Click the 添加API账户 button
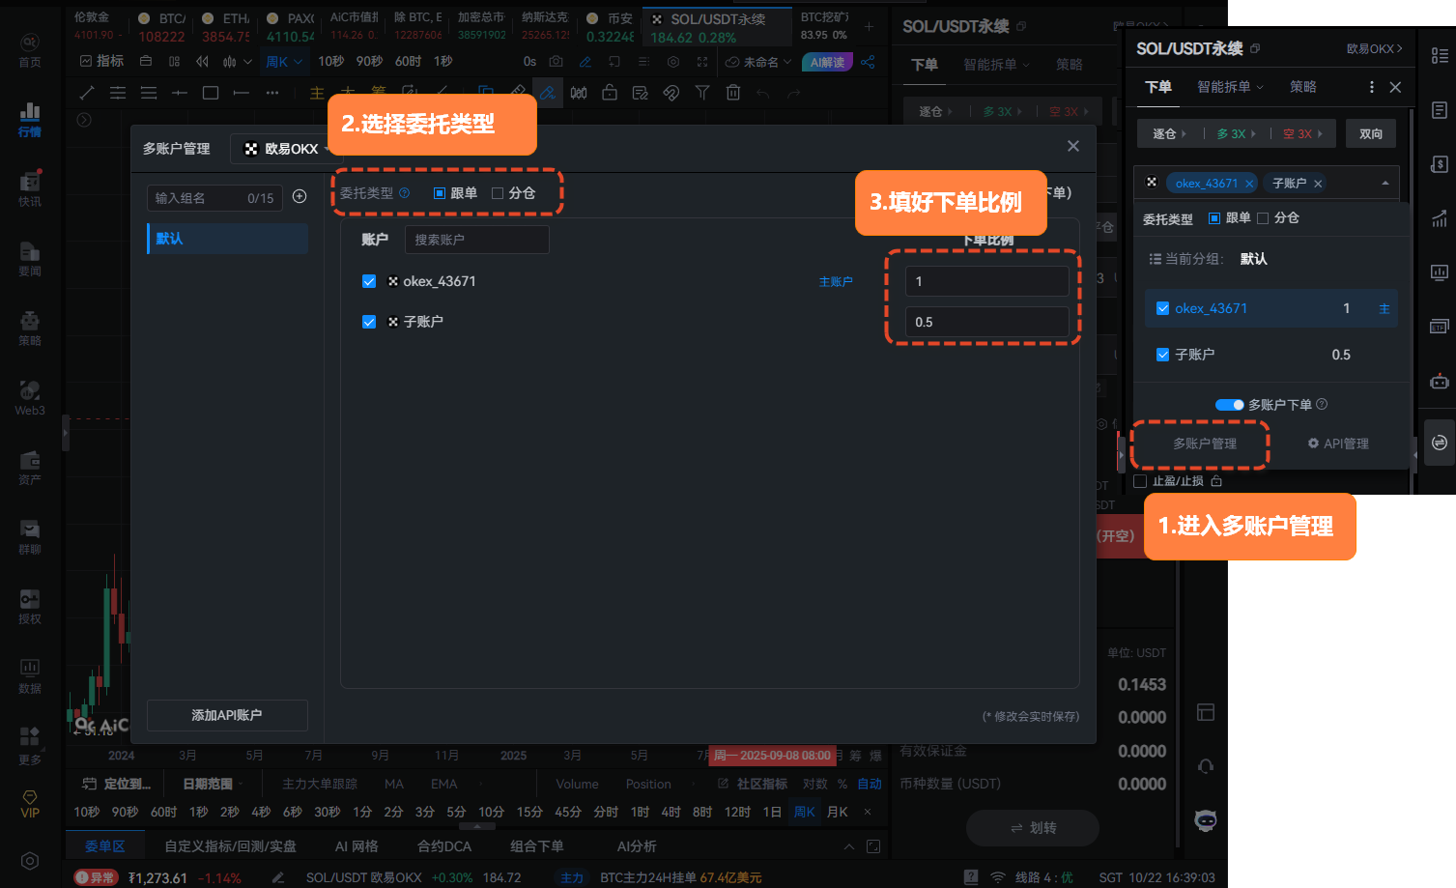 [x=227, y=715]
